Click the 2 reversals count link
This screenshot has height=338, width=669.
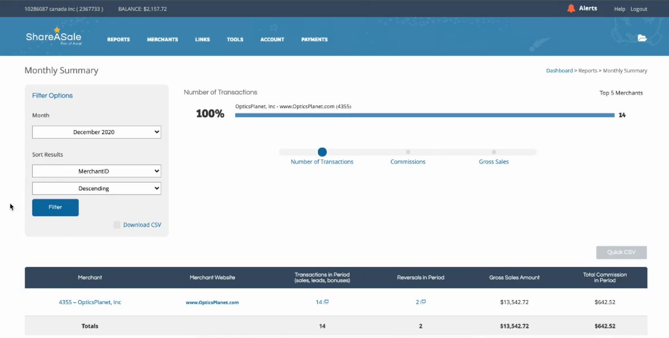tap(417, 302)
